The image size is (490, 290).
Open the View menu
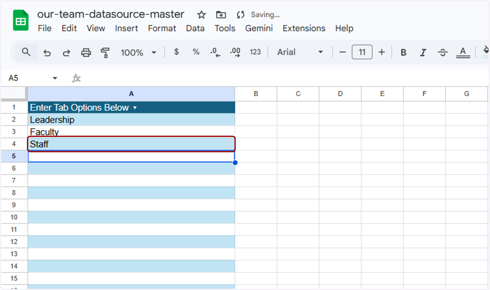96,28
